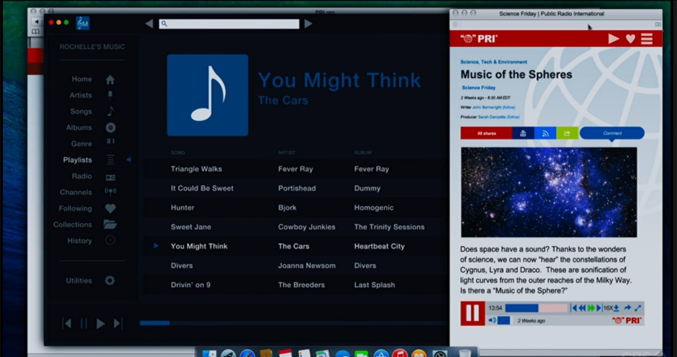This screenshot has height=357, width=677.
Task: Click the music player search field
Action: point(229,24)
